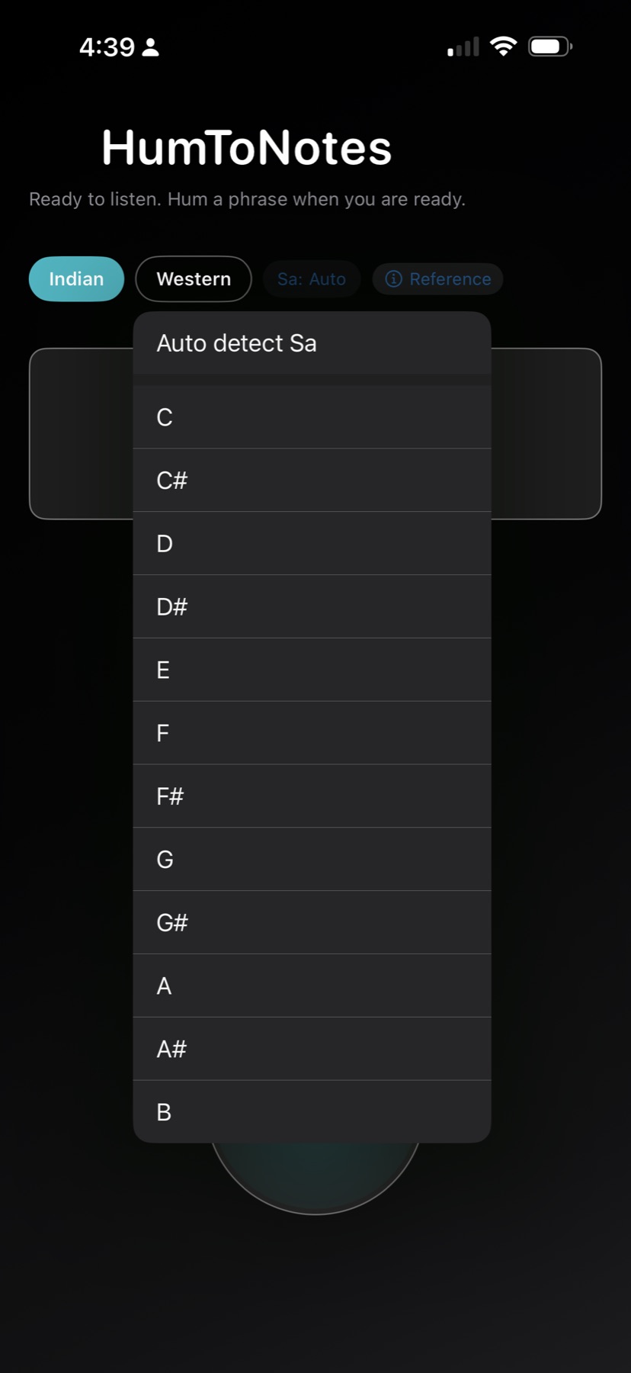Choose Auto detect Sa option
This screenshot has width=631, height=1373.
click(x=312, y=343)
